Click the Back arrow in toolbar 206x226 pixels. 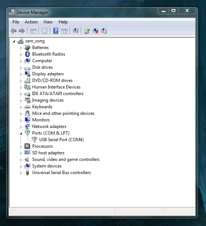pyautogui.click(x=14, y=31)
